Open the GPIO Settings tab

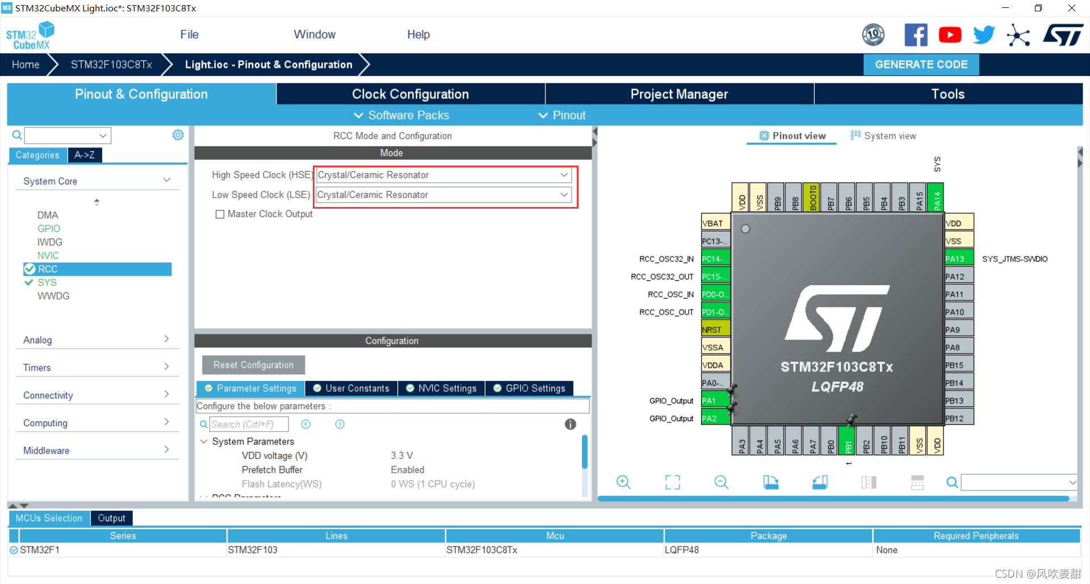click(x=529, y=388)
